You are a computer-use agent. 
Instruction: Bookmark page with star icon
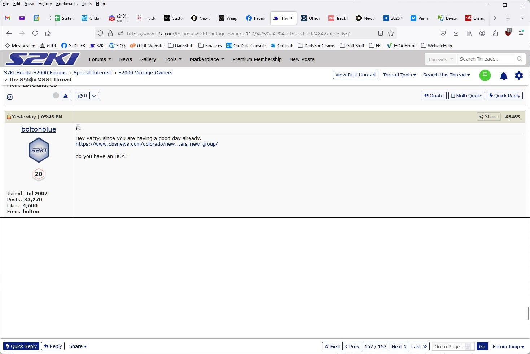[391, 33]
